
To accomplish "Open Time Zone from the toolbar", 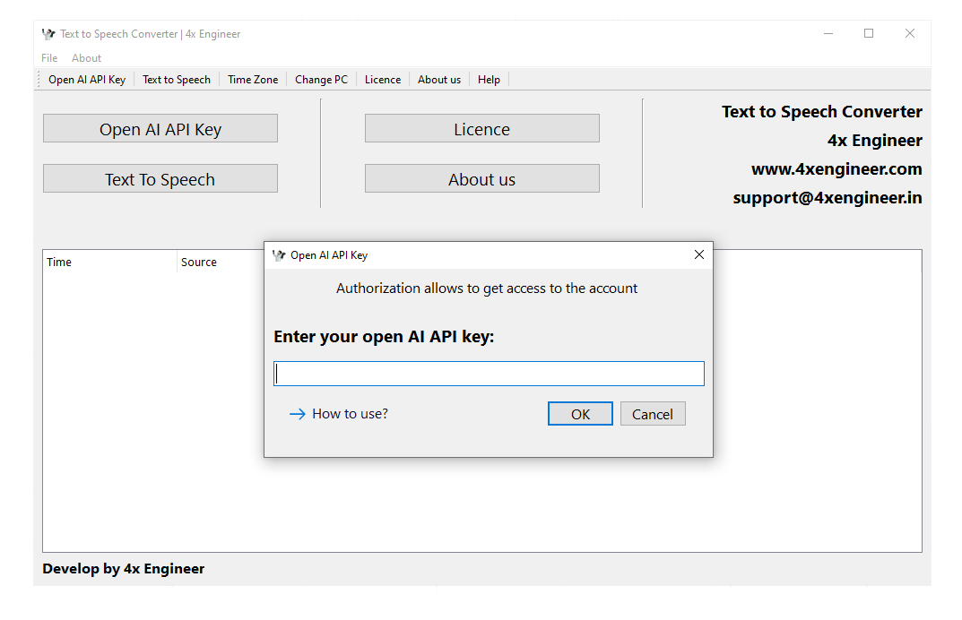I will tap(253, 80).
